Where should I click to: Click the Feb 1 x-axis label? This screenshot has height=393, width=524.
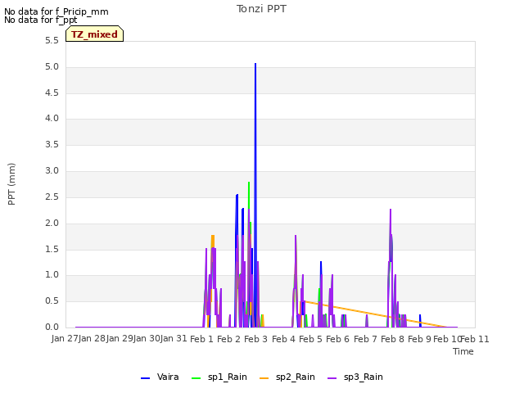pos(201,339)
